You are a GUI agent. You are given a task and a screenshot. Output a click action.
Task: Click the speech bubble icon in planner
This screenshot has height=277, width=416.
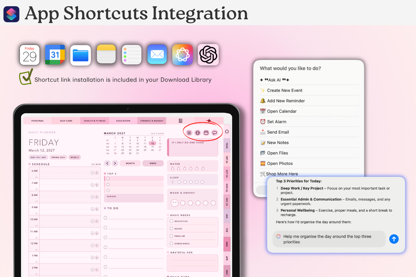(x=215, y=133)
